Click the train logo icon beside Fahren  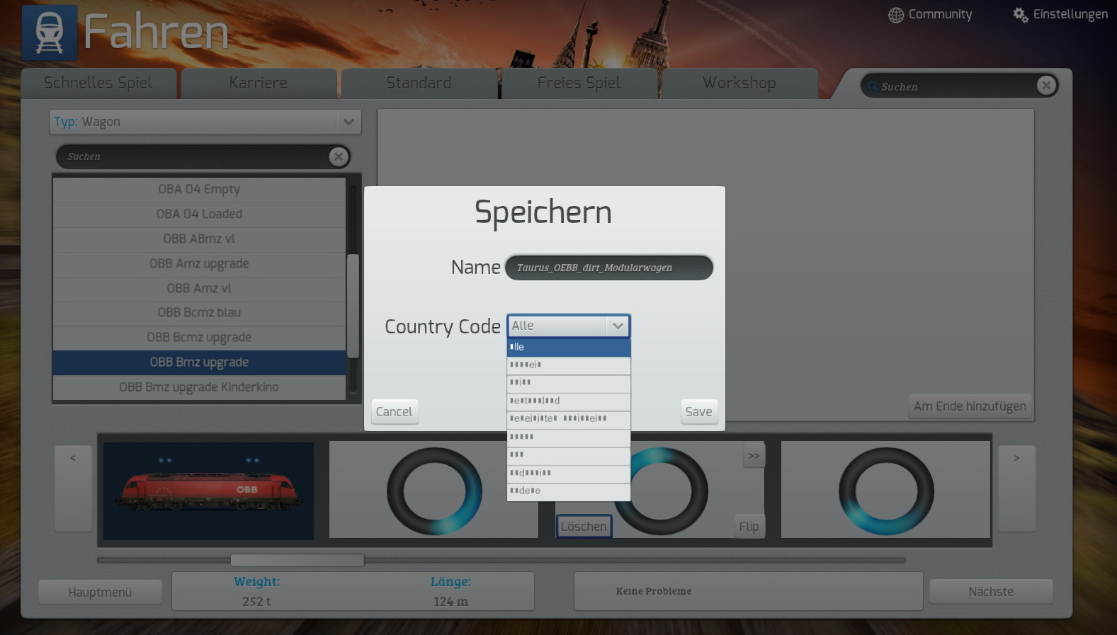[x=50, y=33]
